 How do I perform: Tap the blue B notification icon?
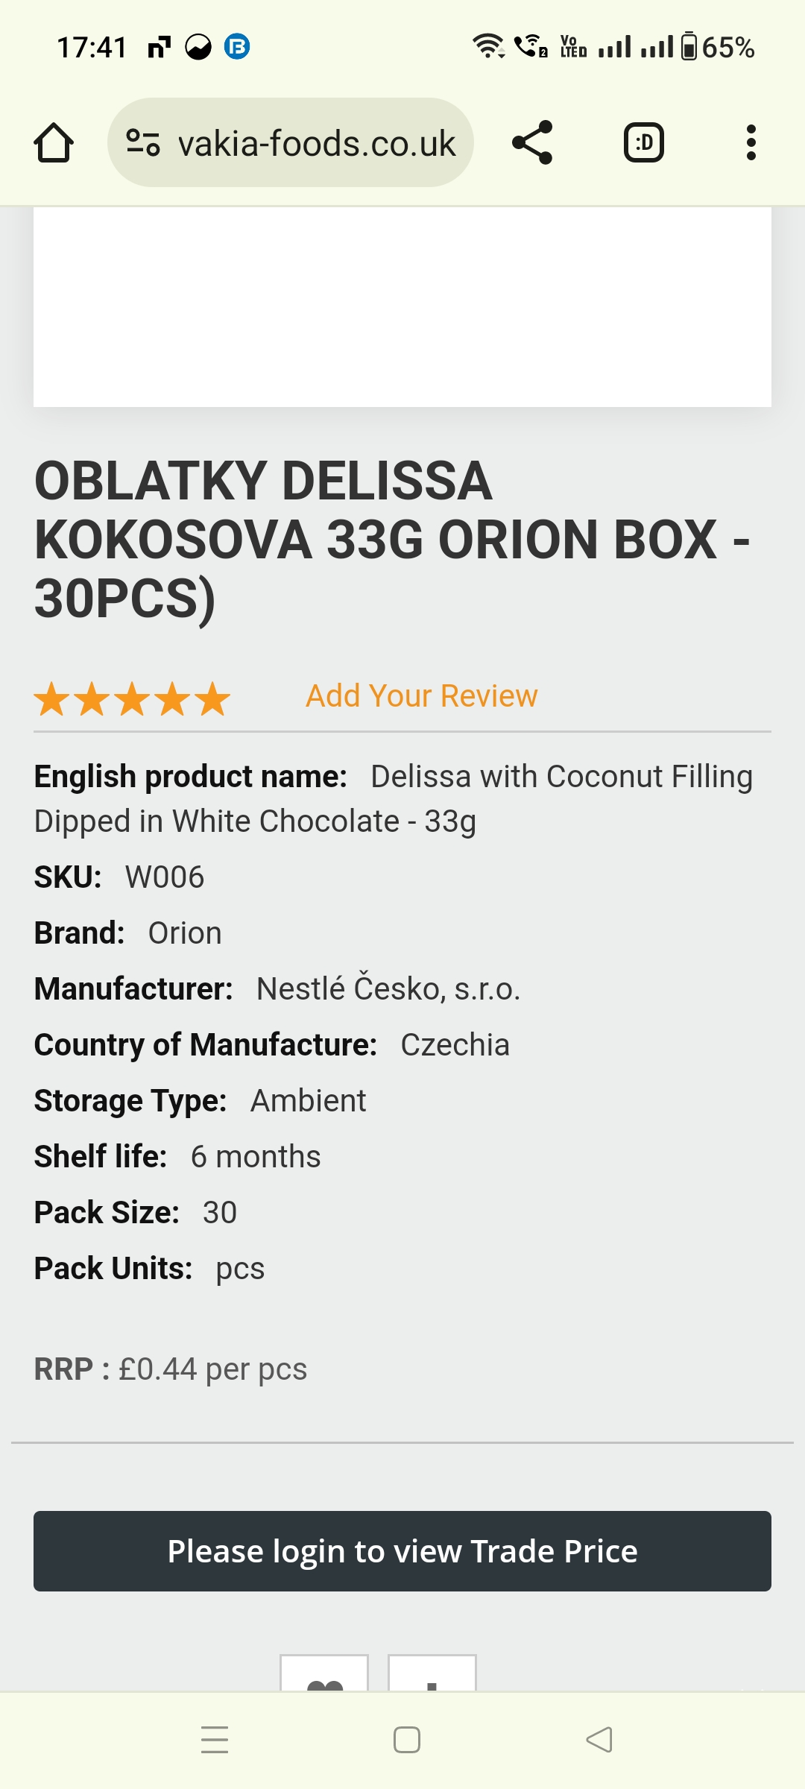pos(237,47)
